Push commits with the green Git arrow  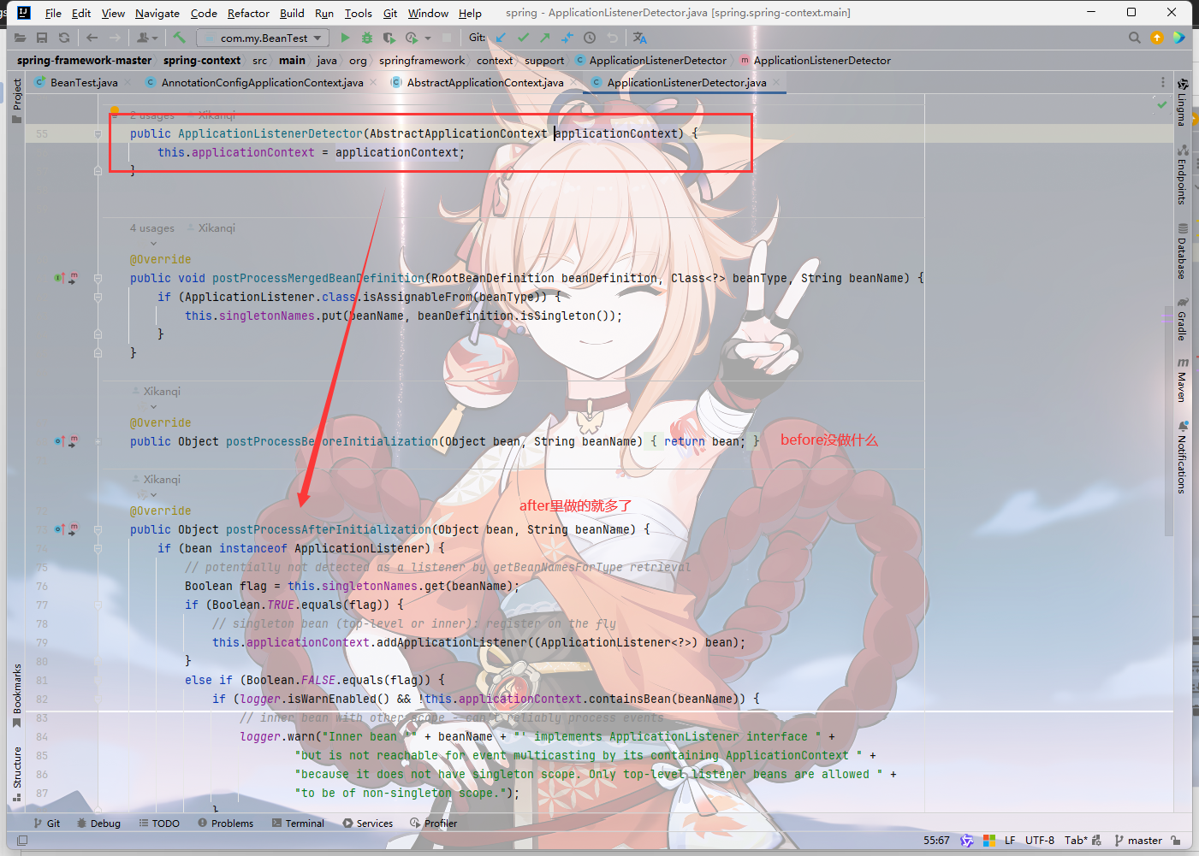(x=545, y=38)
